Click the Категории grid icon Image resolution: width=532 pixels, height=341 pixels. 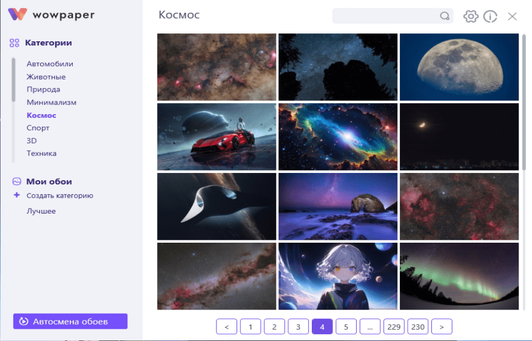click(x=14, y=42)
